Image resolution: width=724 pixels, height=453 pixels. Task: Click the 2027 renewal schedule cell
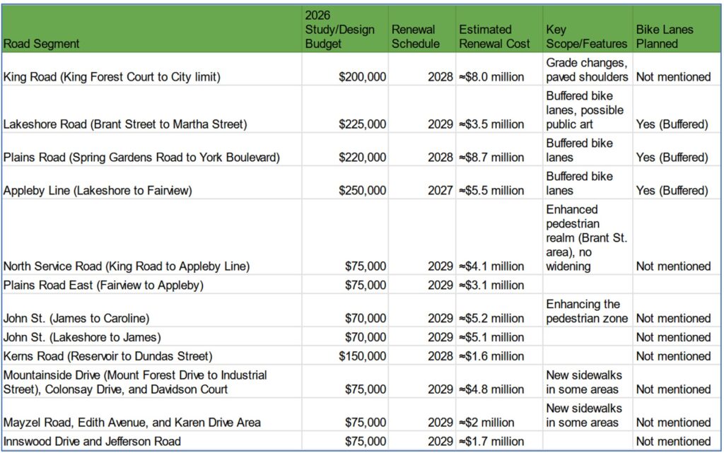pyautogui.click(x=440, y=191)
